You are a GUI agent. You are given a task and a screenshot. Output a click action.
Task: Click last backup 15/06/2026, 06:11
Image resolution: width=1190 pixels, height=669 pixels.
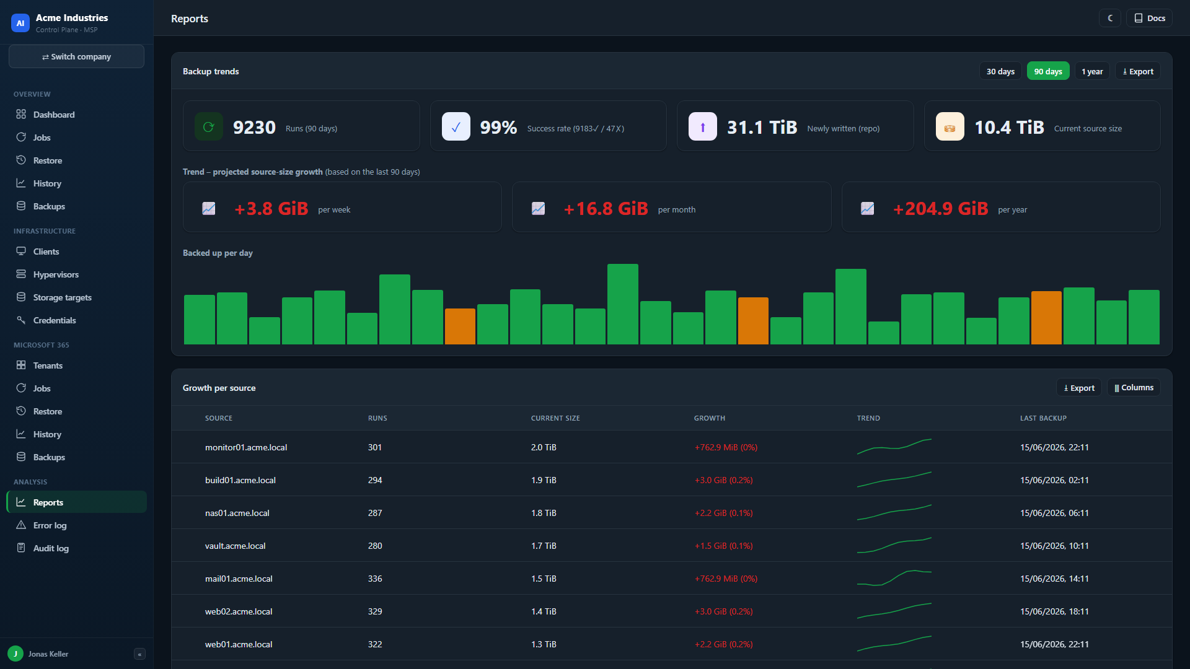(1054, 513)
